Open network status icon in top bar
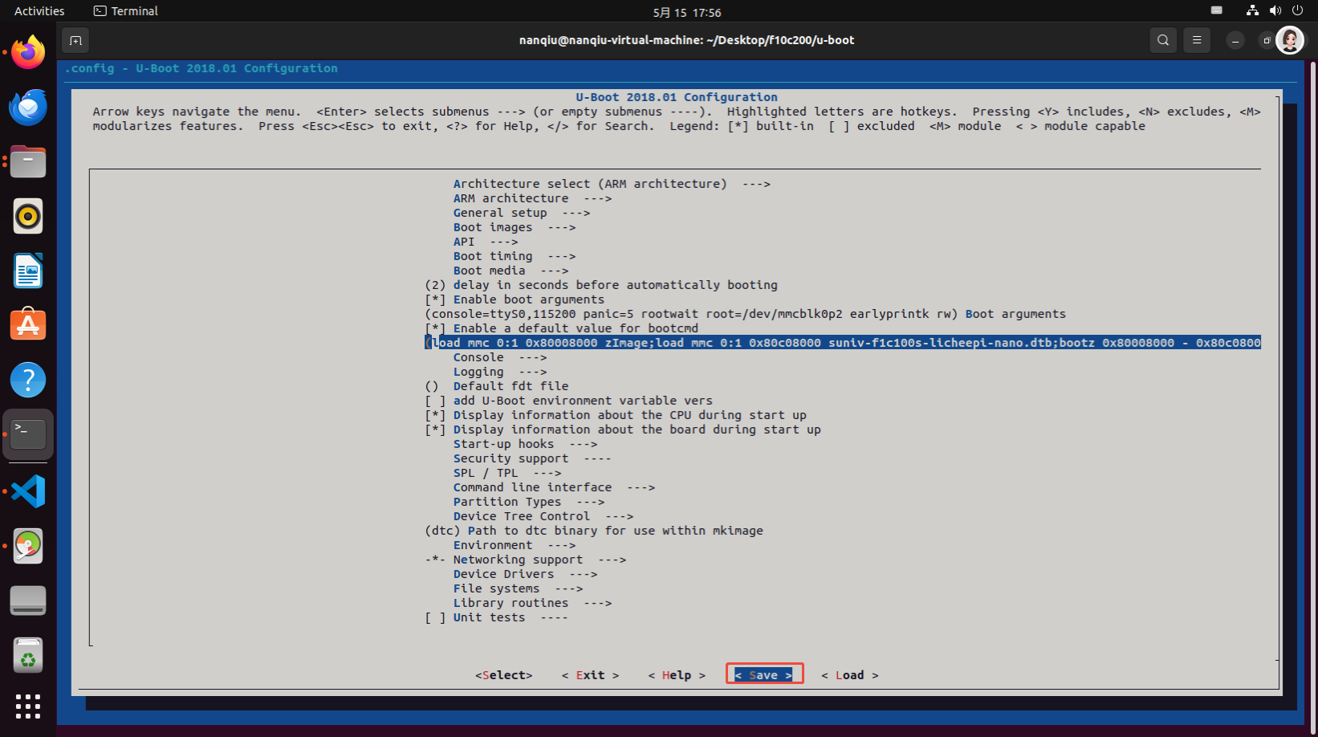1318x737 pixels. (1252, 11)
